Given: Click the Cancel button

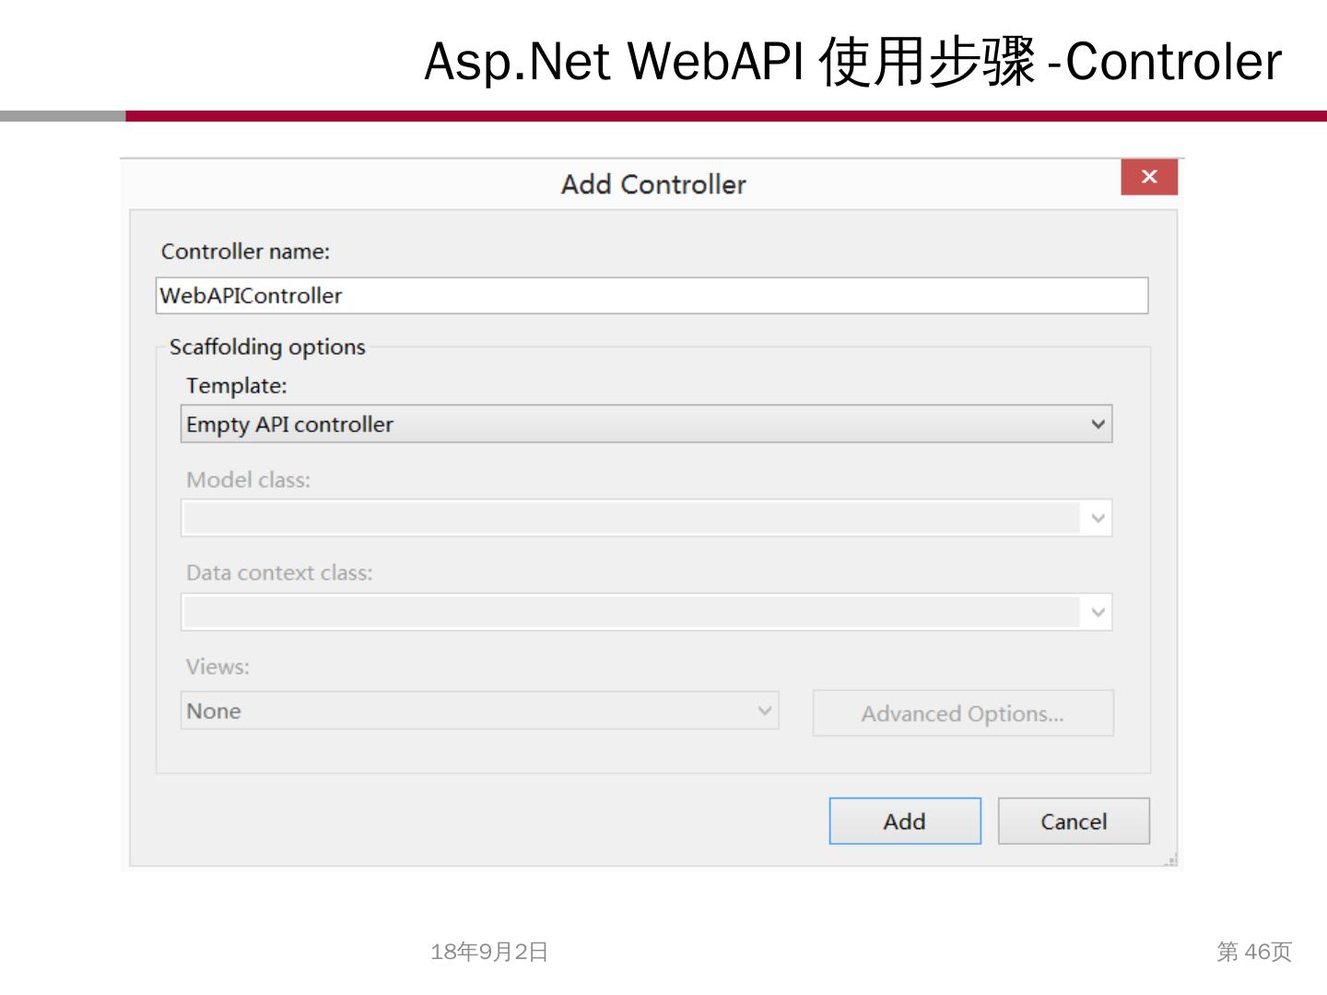Looking at the screenshot, I should coord(1074,821).
